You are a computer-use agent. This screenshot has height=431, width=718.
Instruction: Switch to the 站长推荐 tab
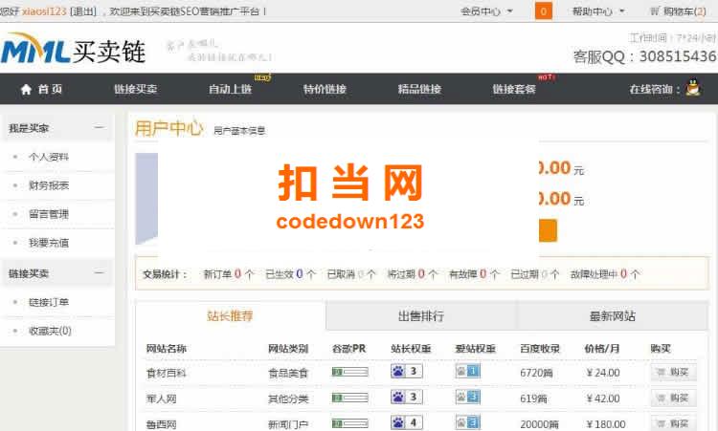pos(231,315)
